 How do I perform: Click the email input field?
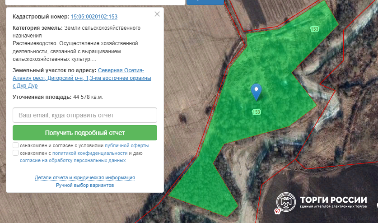tap(85, 115)
